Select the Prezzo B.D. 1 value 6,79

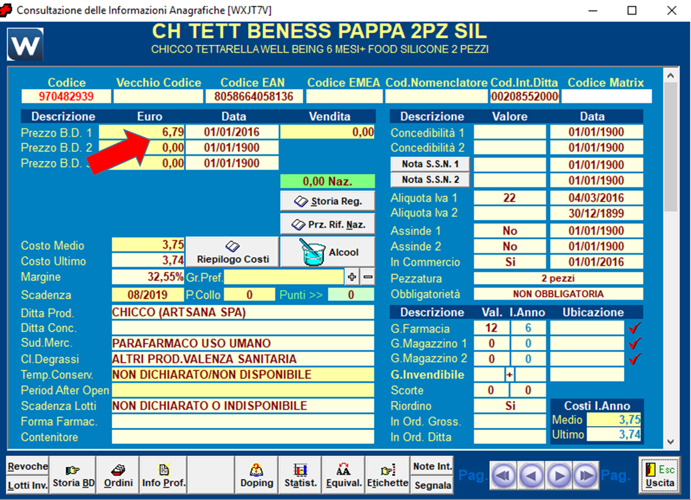tap(142, 132)
